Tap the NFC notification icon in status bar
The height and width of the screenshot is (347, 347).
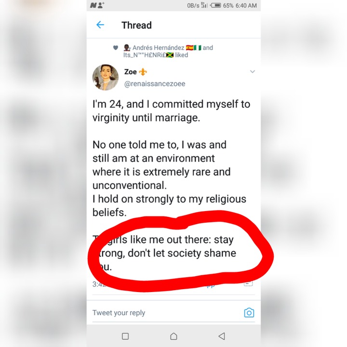pos(93,5)
